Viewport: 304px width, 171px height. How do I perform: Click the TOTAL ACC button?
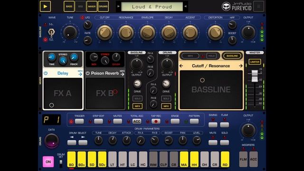coord(137,122)
